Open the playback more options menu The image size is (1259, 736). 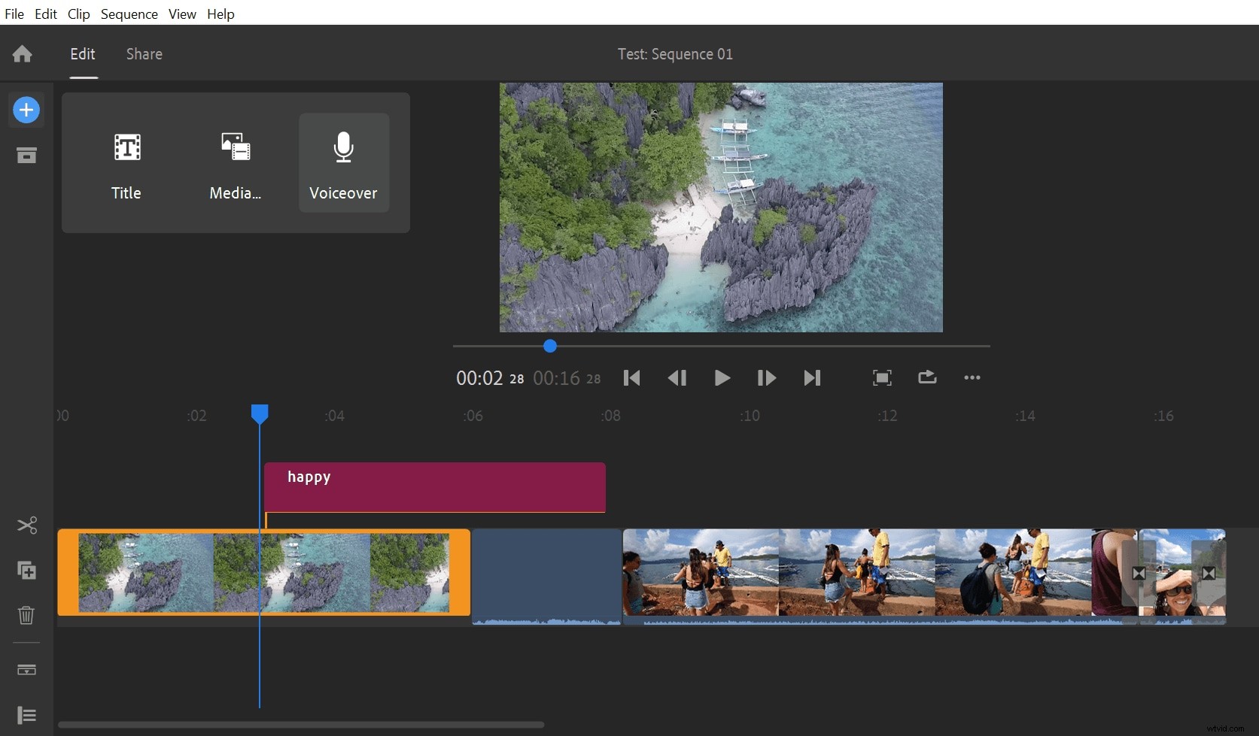pos(972,377)
